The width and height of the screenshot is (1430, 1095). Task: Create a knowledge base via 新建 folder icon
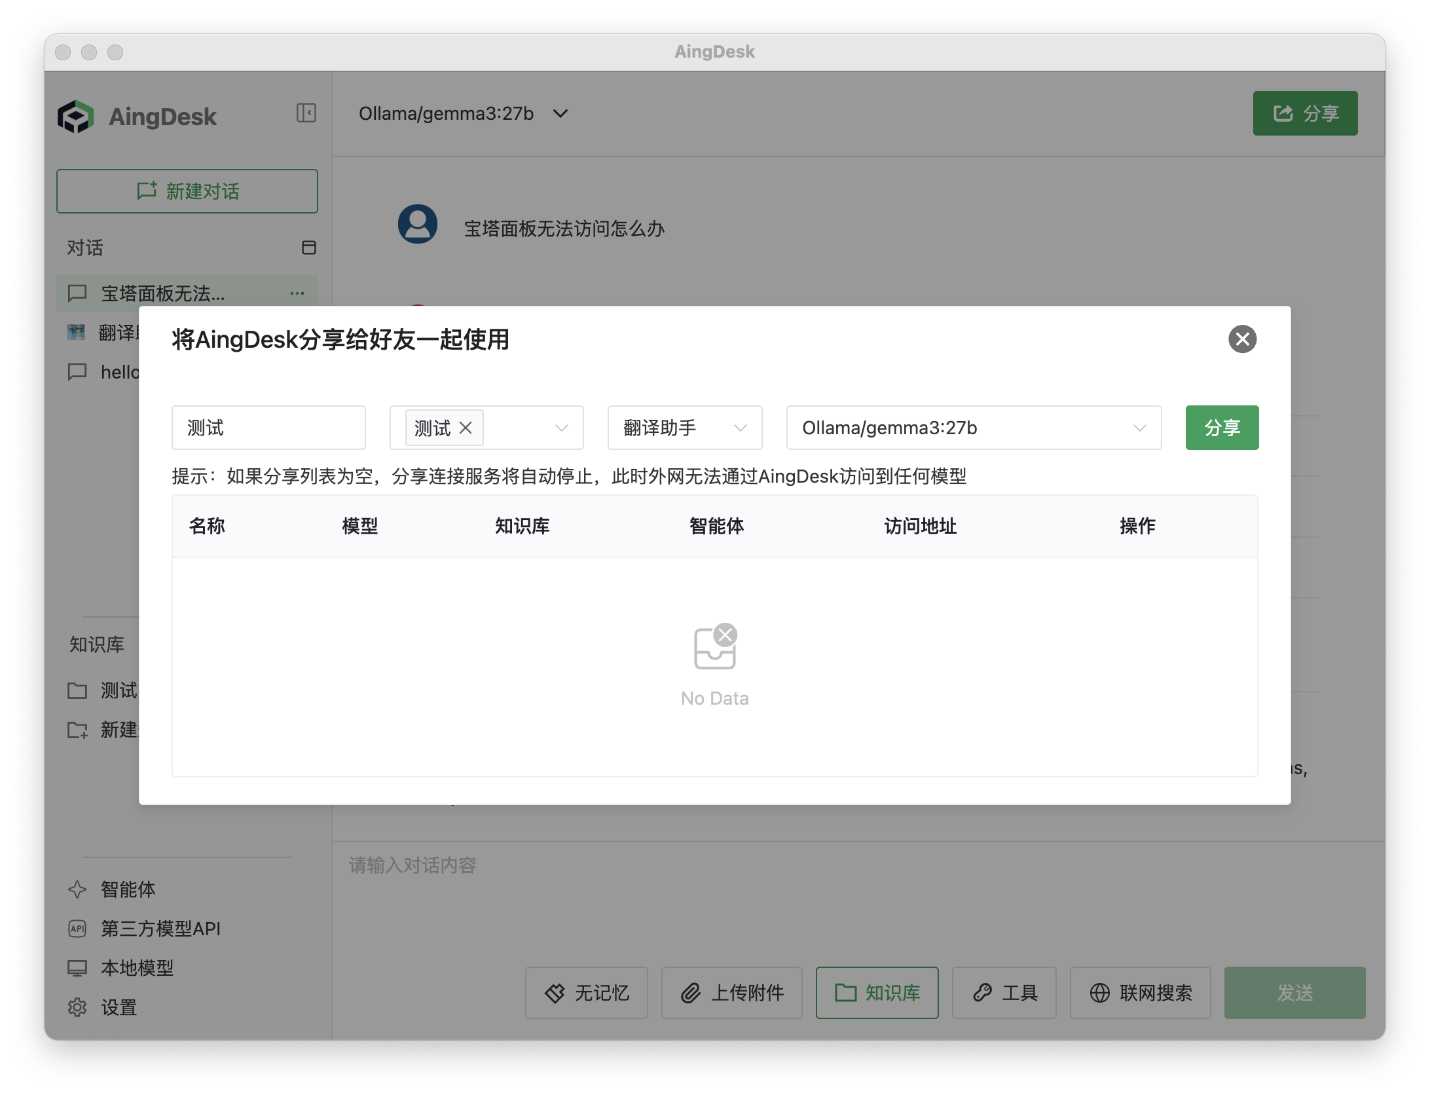pyautogui.click(x=77, y=730)
